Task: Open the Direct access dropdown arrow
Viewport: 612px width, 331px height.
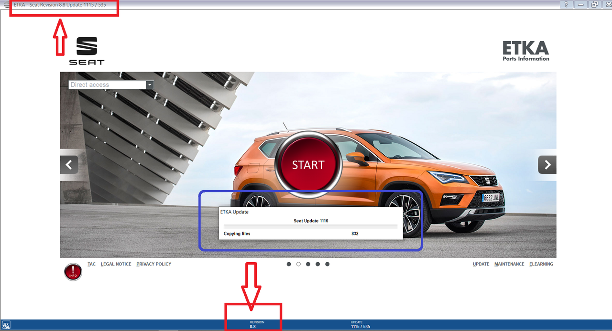Action: (x=150, y=85)
